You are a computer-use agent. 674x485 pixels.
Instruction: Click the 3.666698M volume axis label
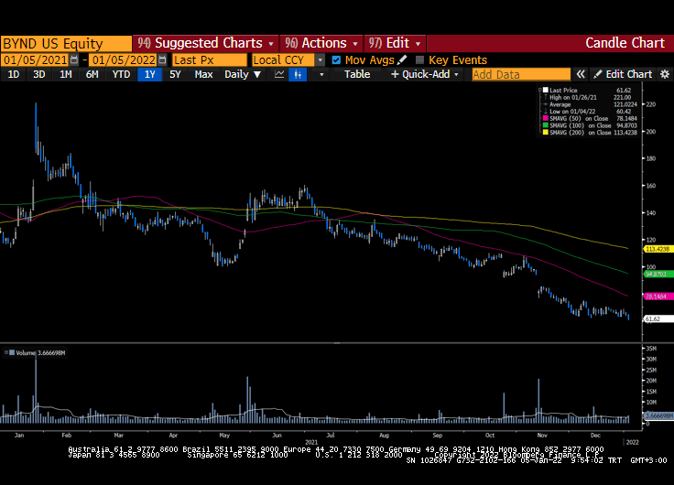(x=658, y=415)
